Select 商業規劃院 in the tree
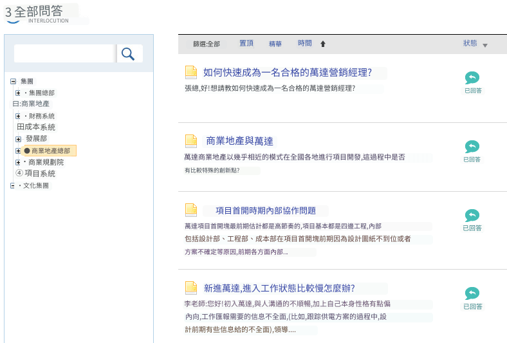The image size is (507, 343). click(46, 162)
